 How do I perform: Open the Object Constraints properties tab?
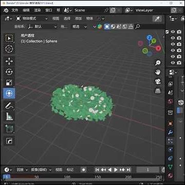tap(170, 158)
